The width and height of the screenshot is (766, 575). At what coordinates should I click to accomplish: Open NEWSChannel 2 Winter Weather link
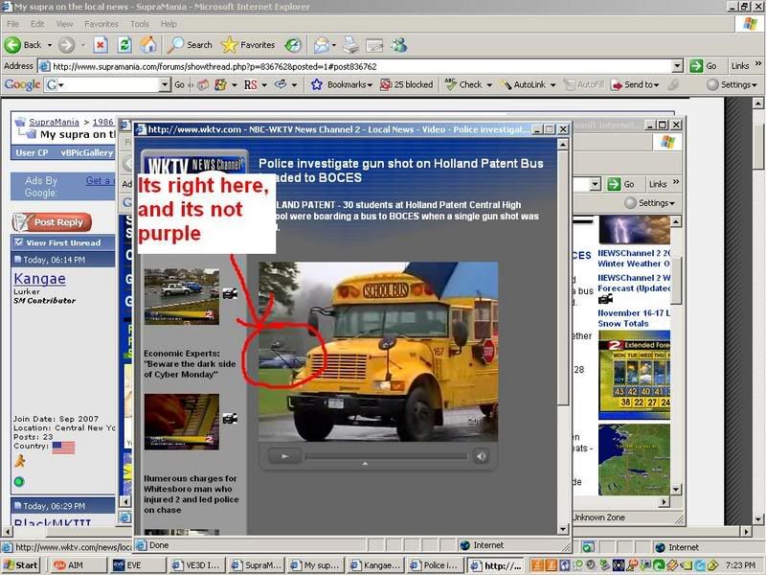point(634,258)
